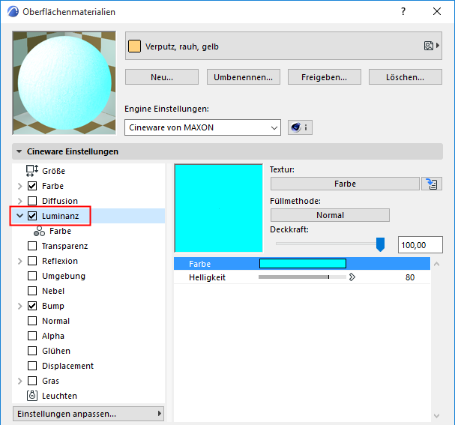Turn on the Umgebung checkbox
455x425 pixels.
pos(32,276)
